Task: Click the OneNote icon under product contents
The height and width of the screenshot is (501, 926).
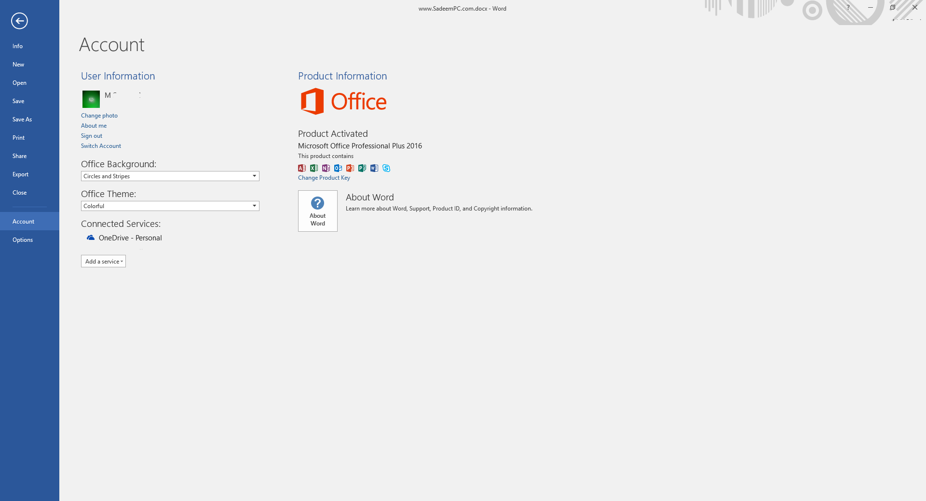Action: tap(326, 168)
